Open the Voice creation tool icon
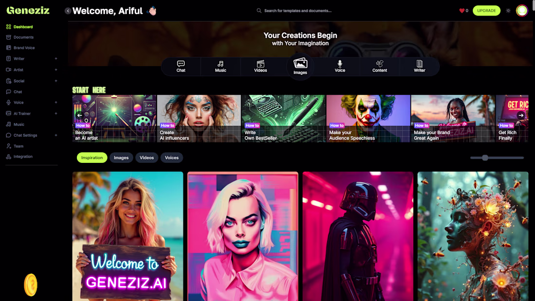Screen dimensions: 535x301 click(x=340, y=64)
